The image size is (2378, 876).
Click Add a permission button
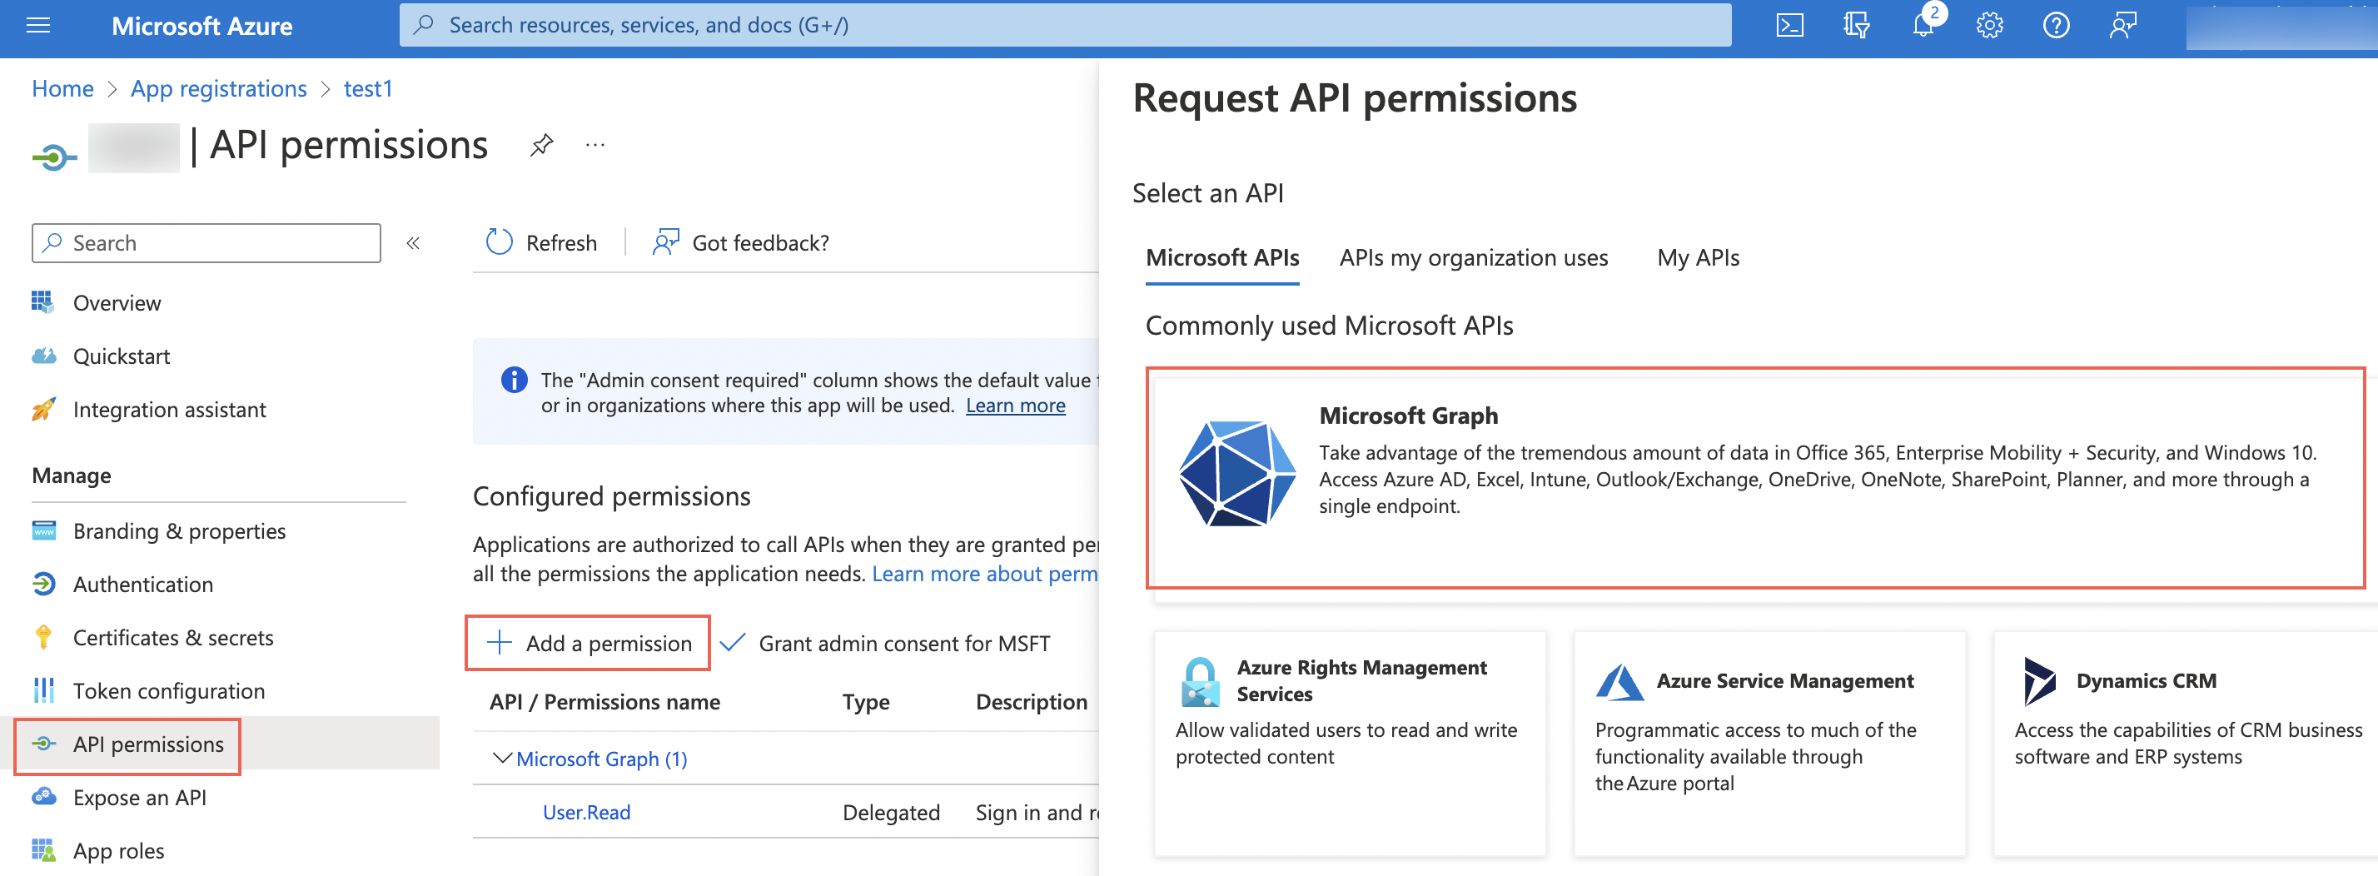(x=588, y=643)
